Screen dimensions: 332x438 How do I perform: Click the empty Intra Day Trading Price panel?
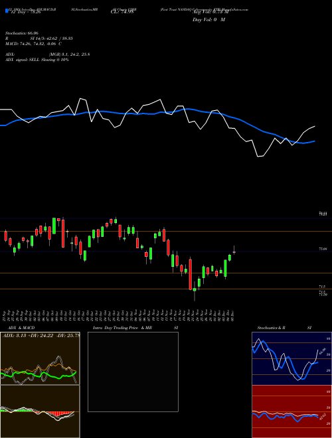[133, 372]
